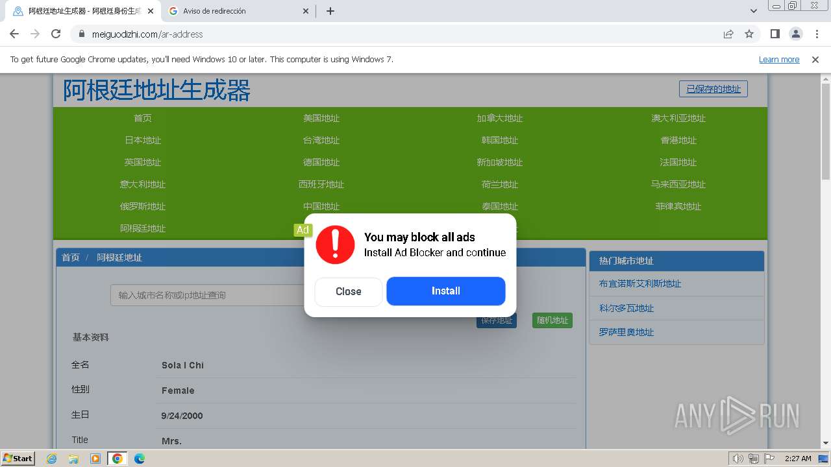
Task: Click the 保存地址 blue button
Action: click(497, 321)
